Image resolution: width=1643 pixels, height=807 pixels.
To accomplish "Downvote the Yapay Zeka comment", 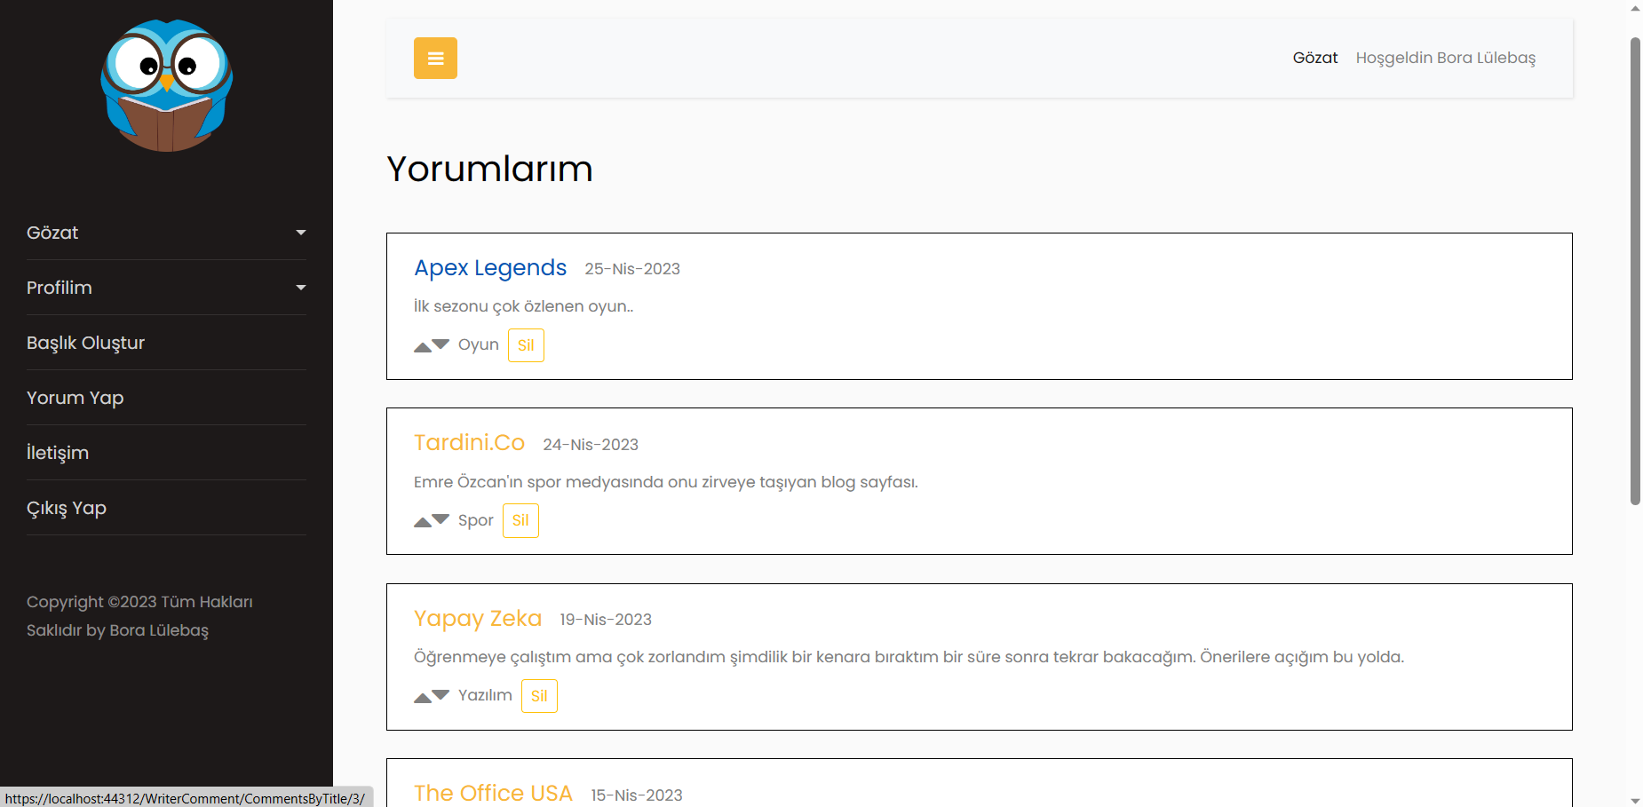I will [441, 695].
